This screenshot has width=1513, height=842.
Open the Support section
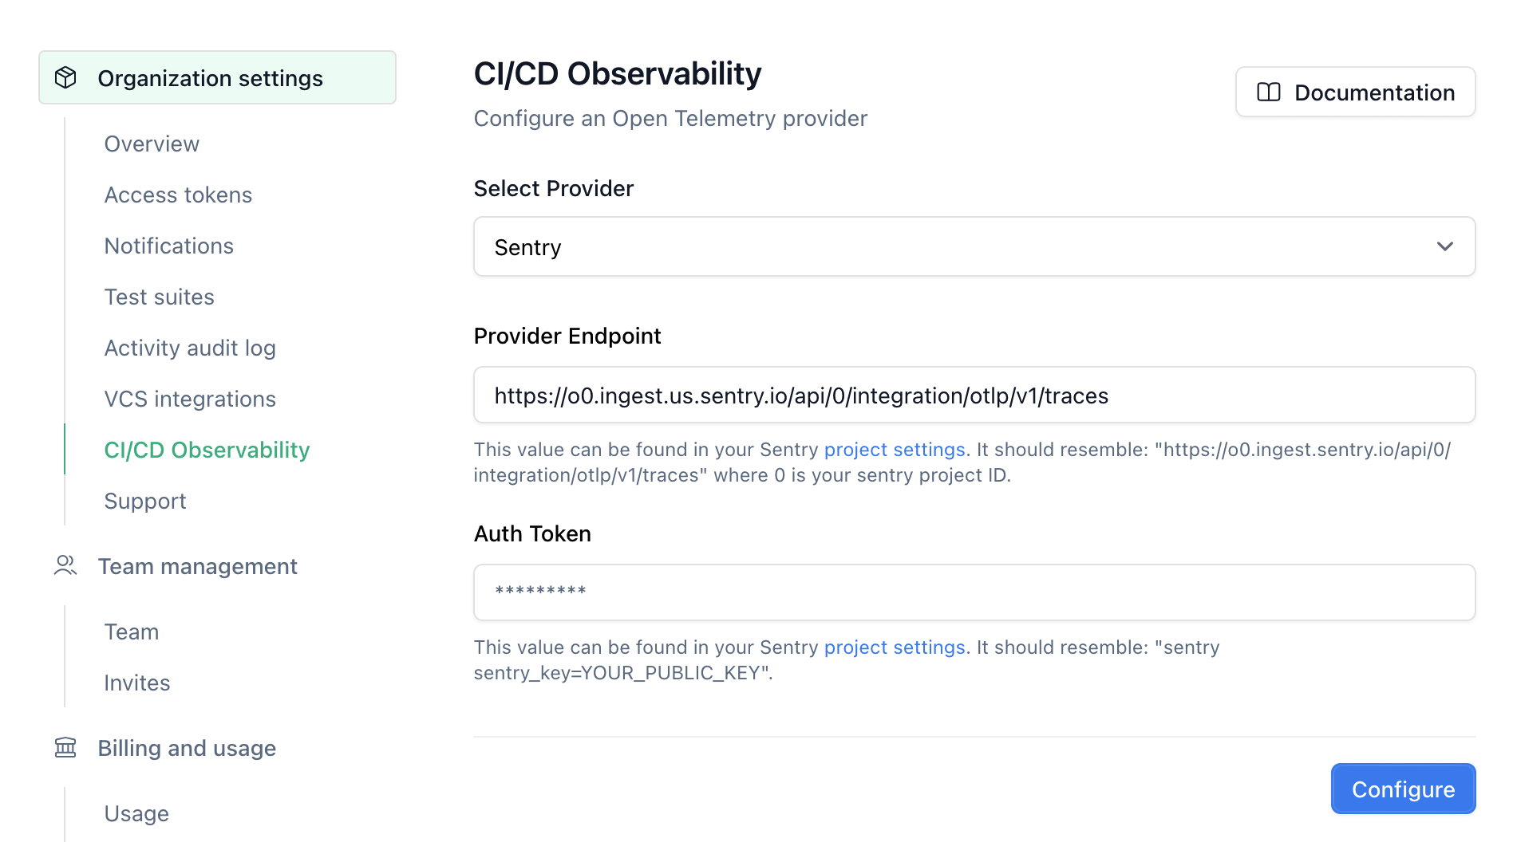[145, 502]
